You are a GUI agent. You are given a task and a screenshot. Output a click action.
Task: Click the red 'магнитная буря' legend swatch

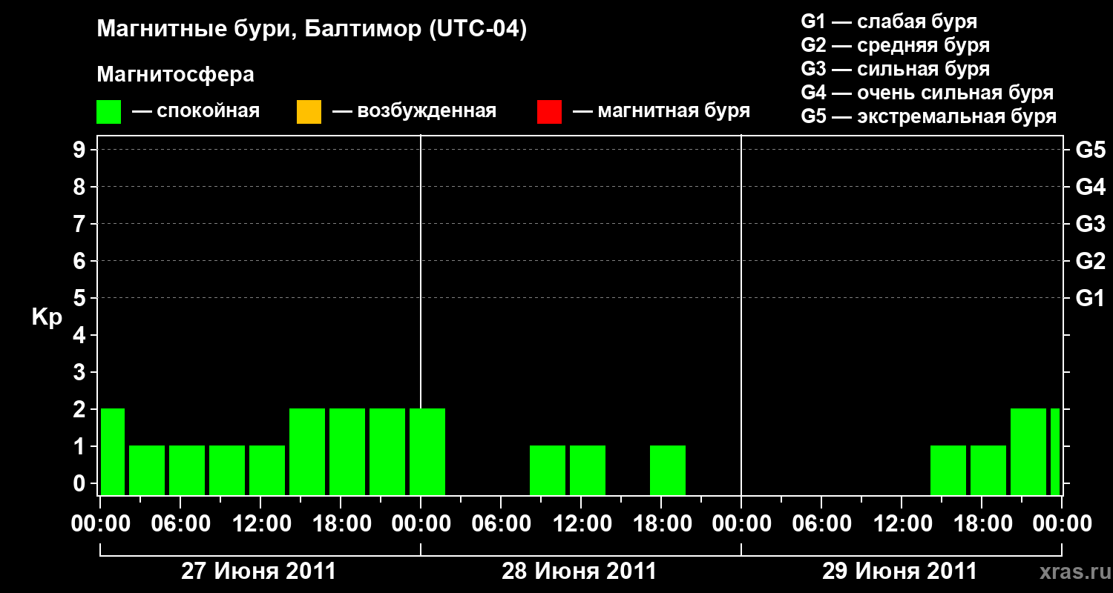tap(549, 112)
